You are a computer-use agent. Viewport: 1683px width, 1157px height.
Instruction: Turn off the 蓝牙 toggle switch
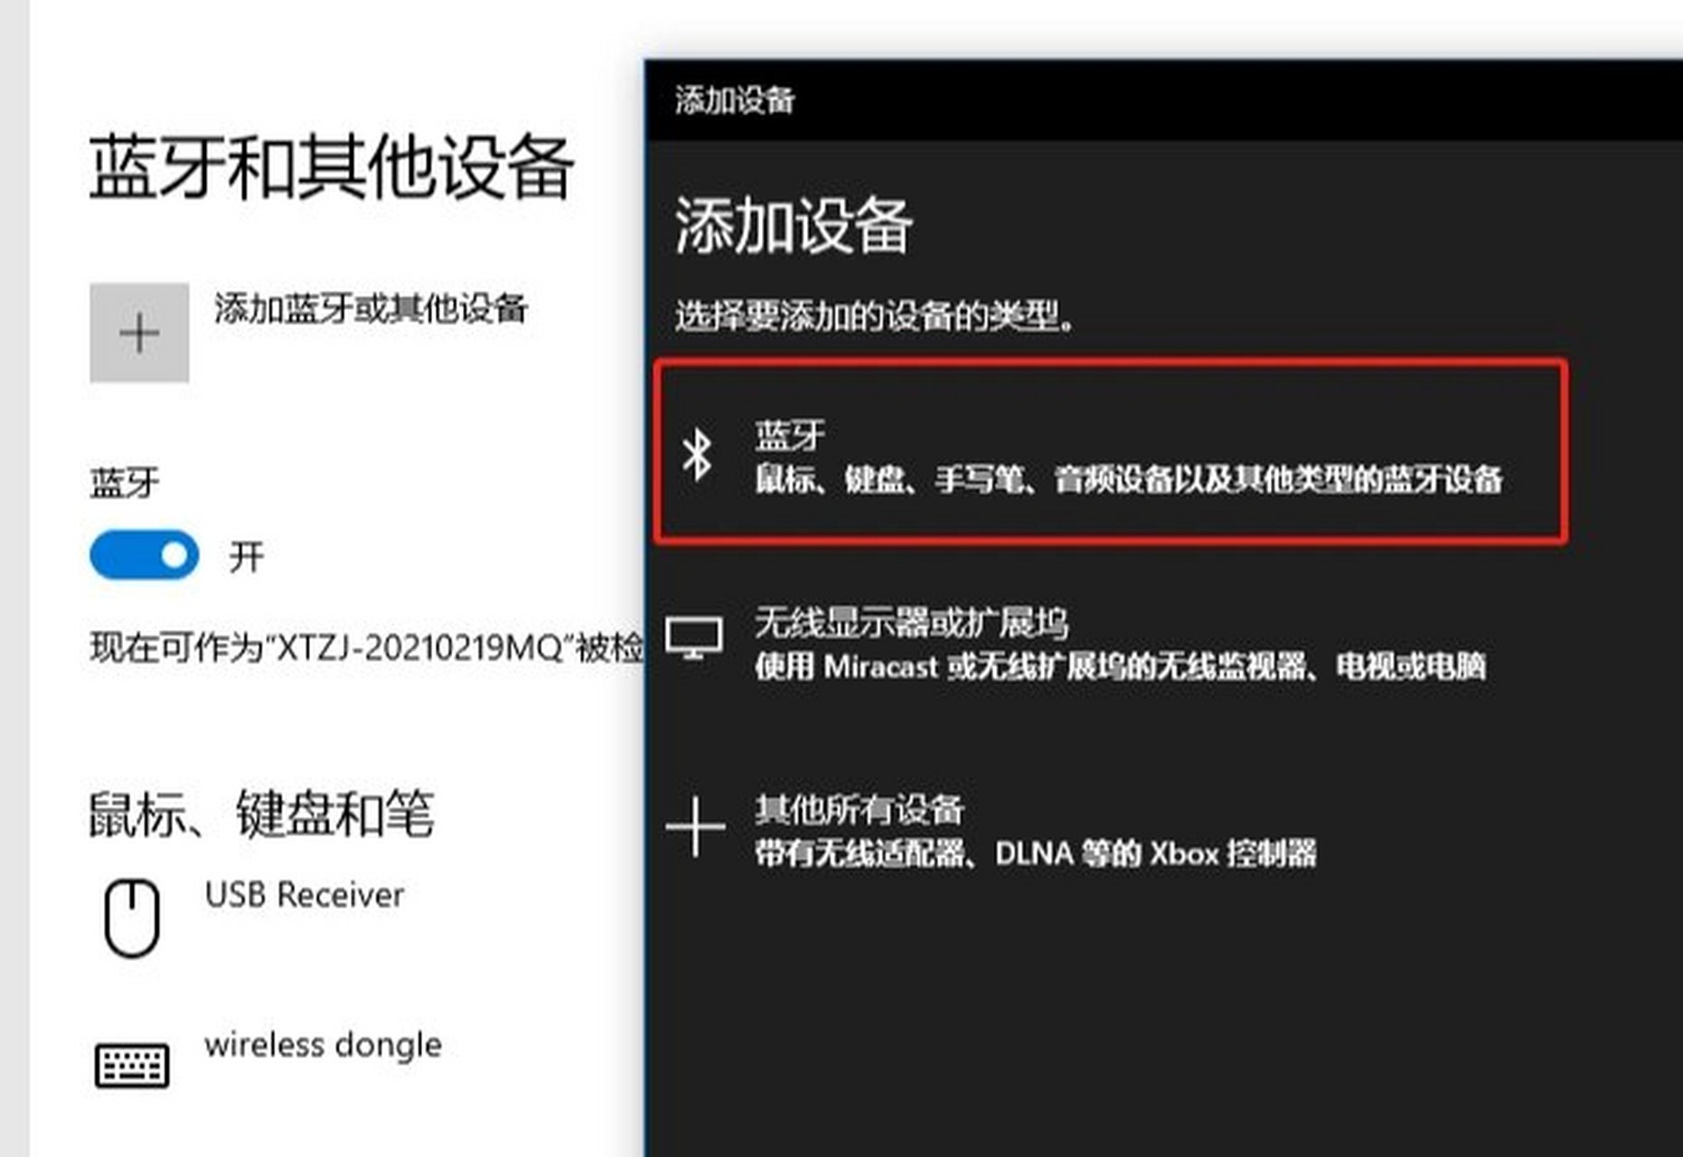click(145, 555)
